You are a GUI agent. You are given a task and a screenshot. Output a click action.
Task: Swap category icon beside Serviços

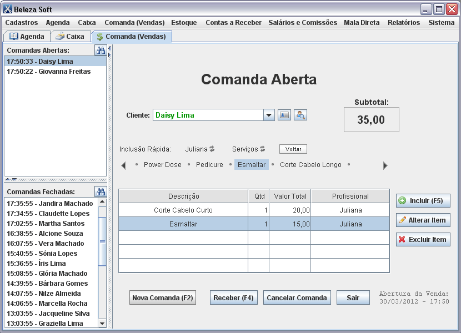pyautogui.click(x=263, y=149)
